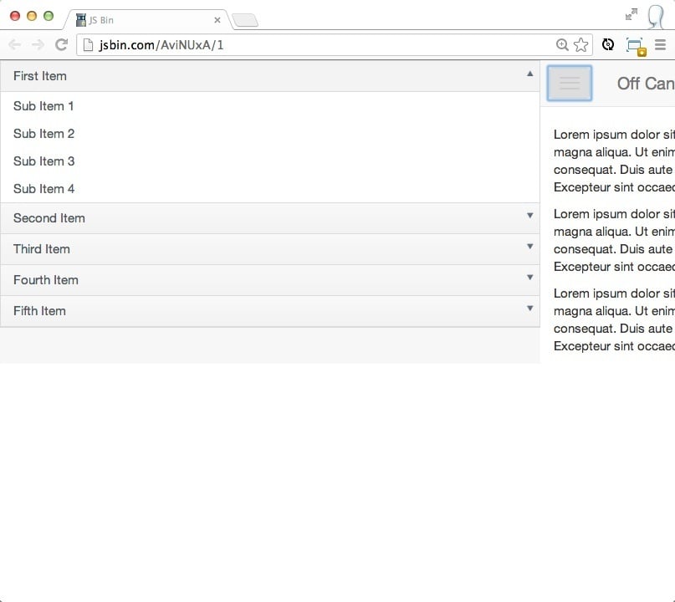
Task: Open Sub Item 4 link
Action: pos(43,188)
